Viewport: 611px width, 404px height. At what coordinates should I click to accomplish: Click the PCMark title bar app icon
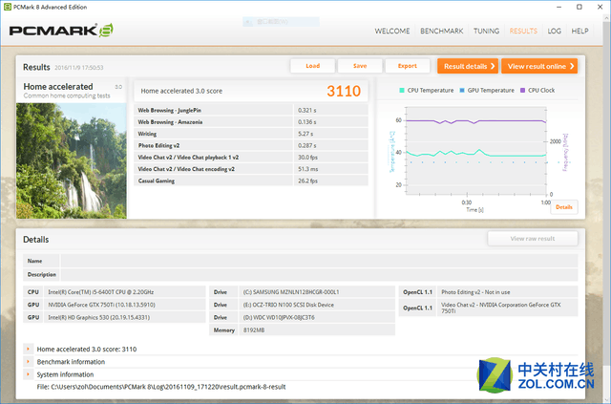click(7, 7)
